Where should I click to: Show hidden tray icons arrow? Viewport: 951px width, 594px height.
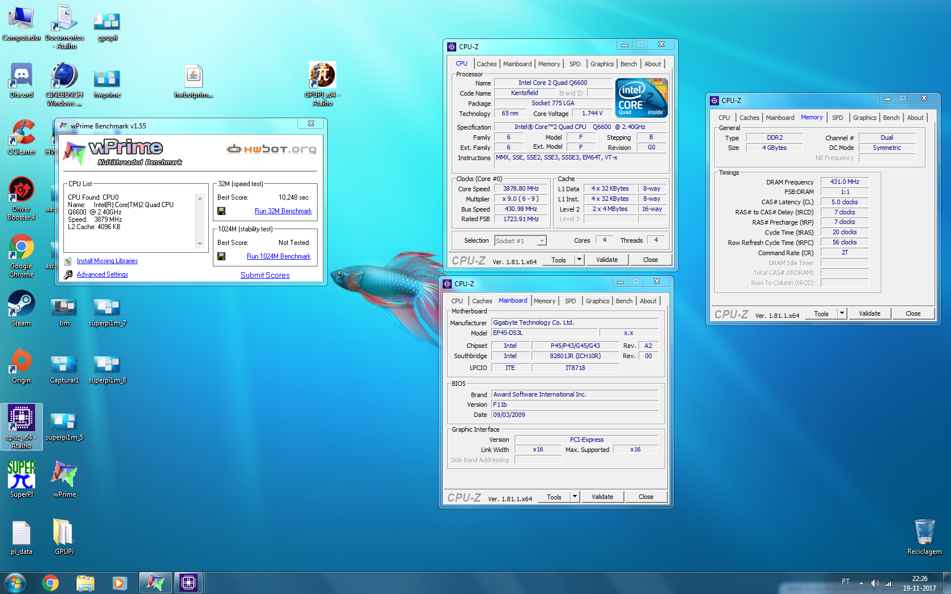point(861,583)
